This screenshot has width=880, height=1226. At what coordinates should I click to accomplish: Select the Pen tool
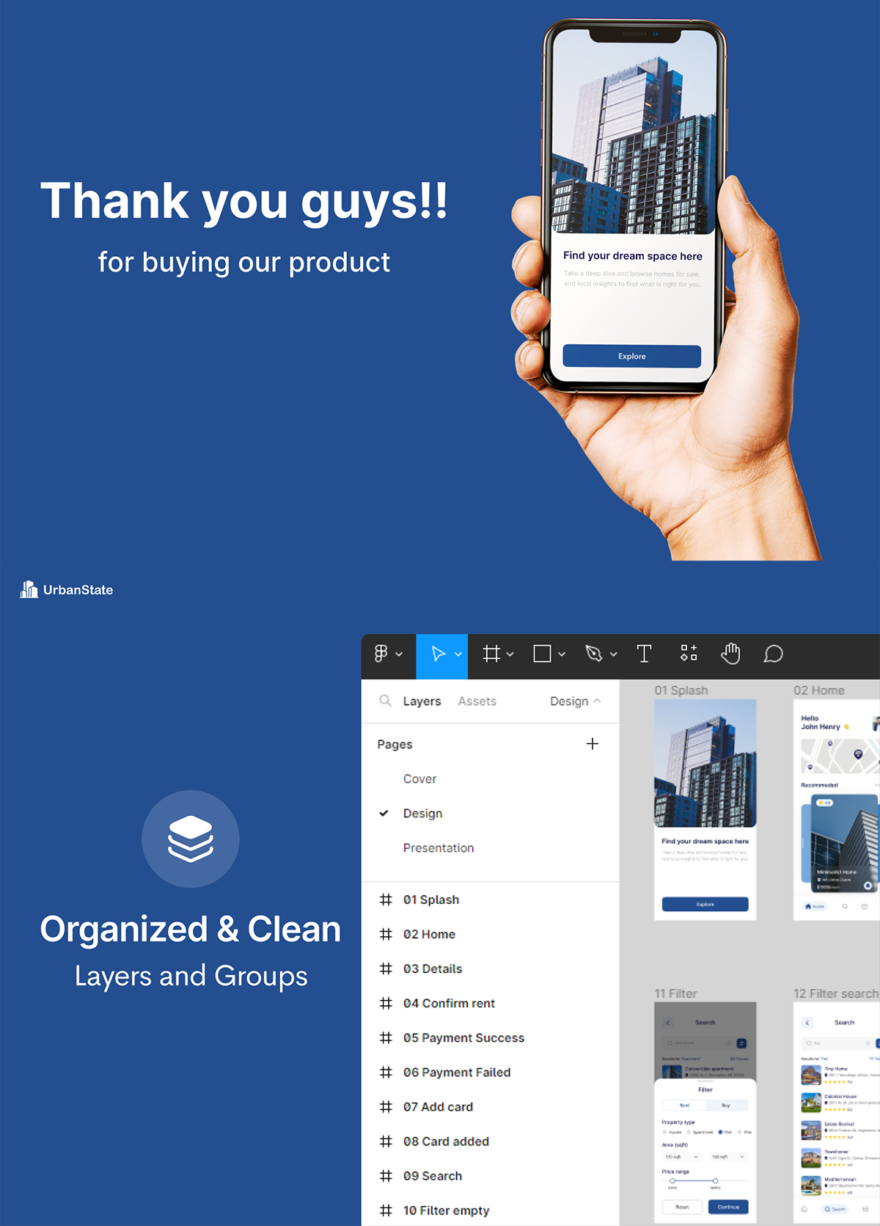[x=594, y=654]
